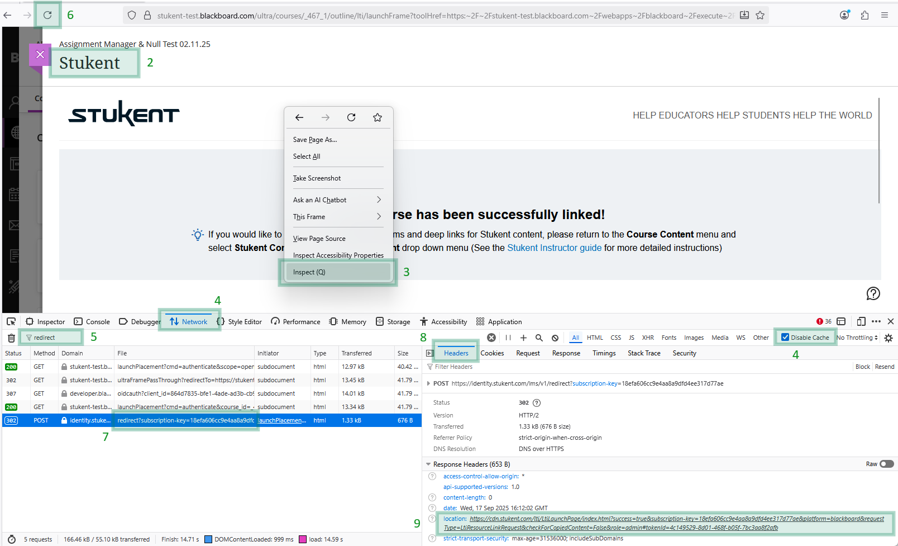Click the red error count 36 badge
Screen dimensions: 898x546
[824, 321]
